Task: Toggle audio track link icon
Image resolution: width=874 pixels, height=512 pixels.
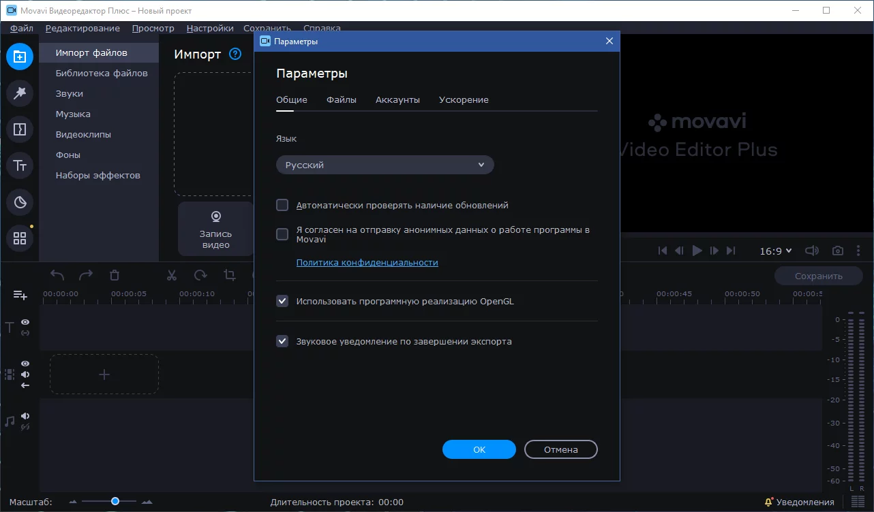Action: (25, 427)
